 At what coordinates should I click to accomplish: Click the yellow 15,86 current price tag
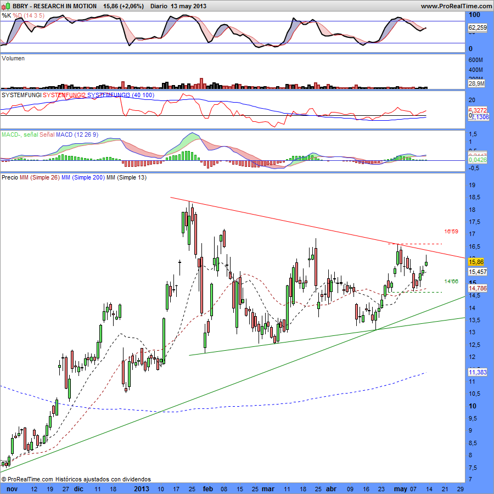coord(475,262)
